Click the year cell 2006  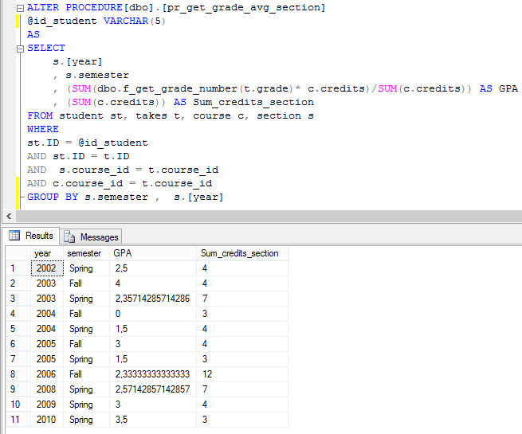tap(47, 374)
